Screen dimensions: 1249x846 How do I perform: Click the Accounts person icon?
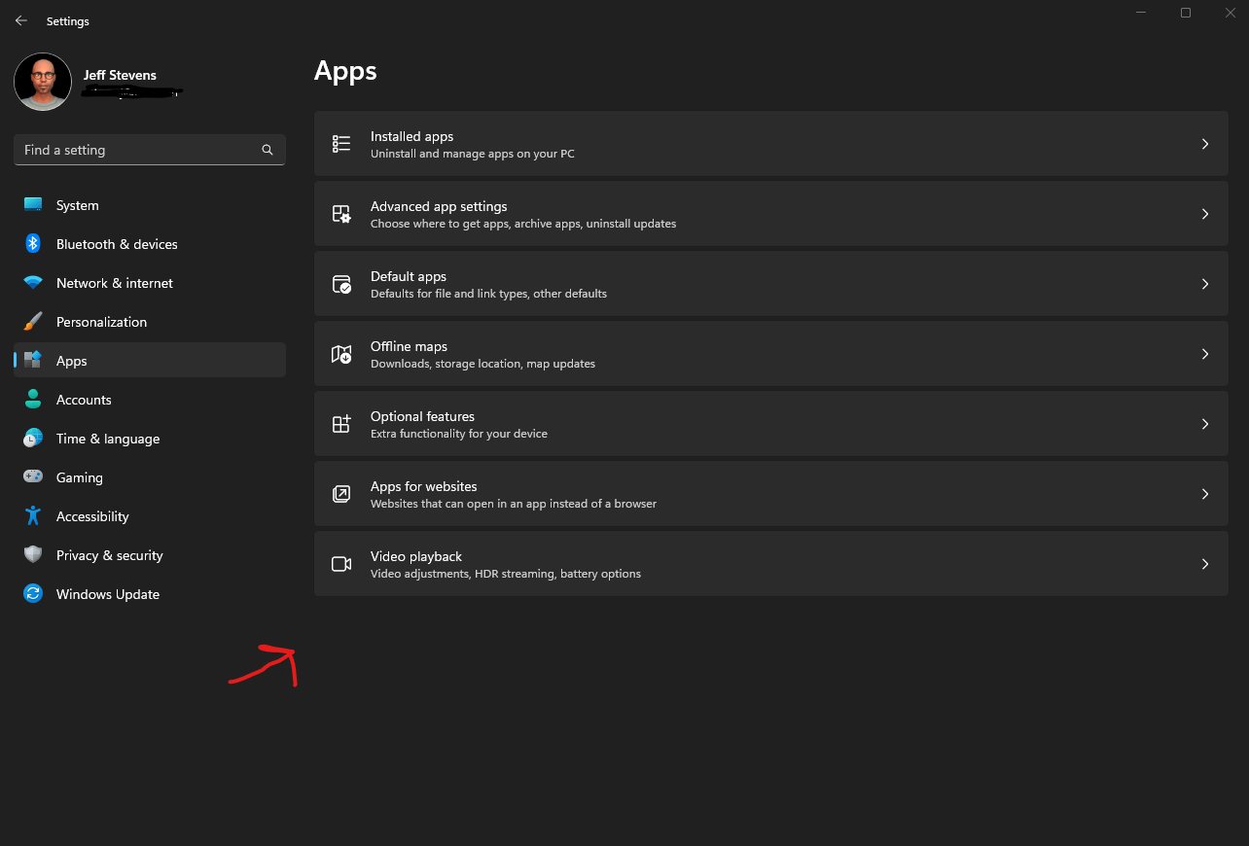point(33,399)
